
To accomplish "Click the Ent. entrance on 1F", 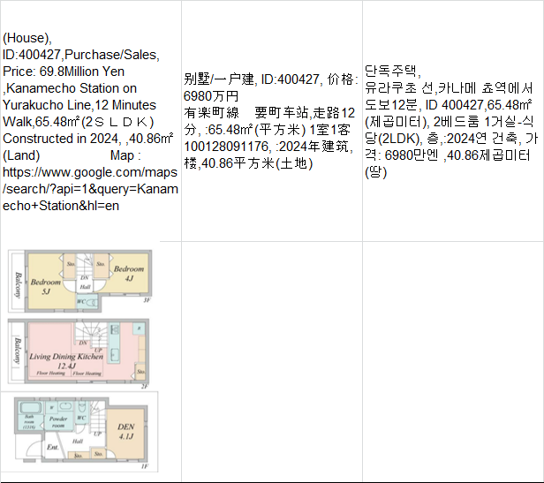I will (54, 448).
